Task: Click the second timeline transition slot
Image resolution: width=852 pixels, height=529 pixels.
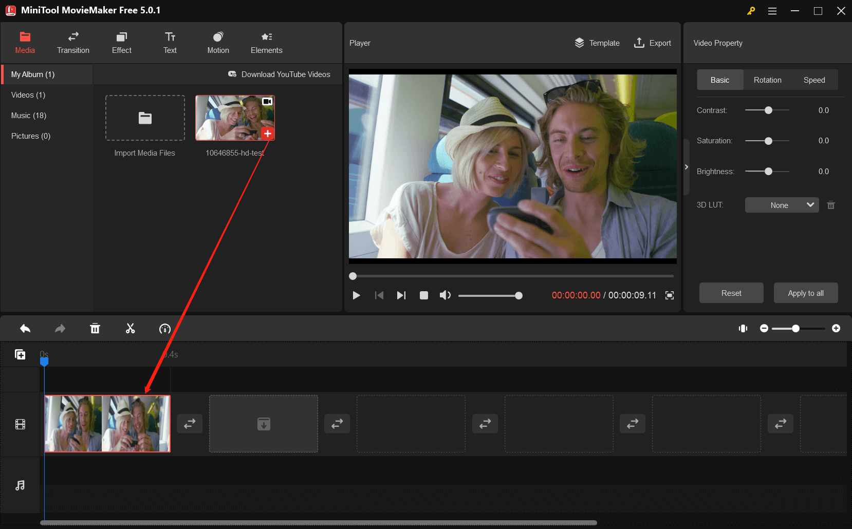Action: pyautogui.click(x=337, y=424)
